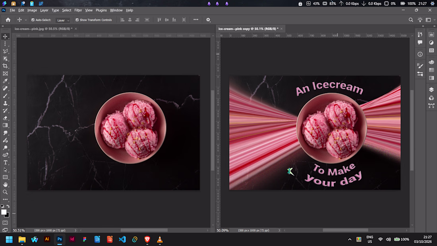Open the Comments panel icon
The width and height of the screenshot is (437, 246).
click(420, 43)
